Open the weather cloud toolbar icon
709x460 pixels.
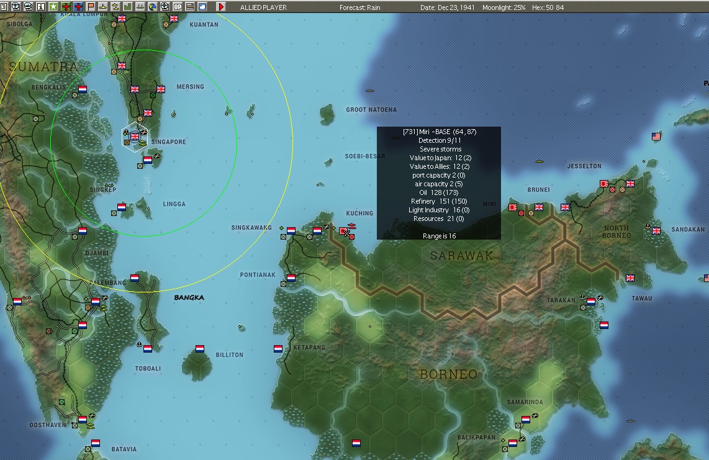(x=202, y=6)
